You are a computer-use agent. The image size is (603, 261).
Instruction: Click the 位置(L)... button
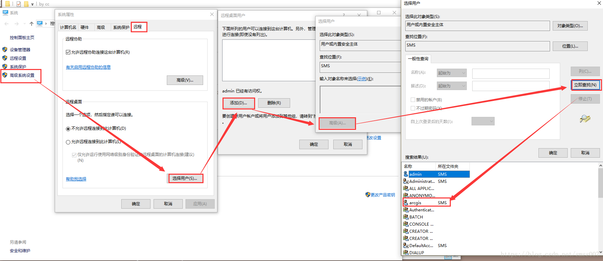(x=570, y=46)
